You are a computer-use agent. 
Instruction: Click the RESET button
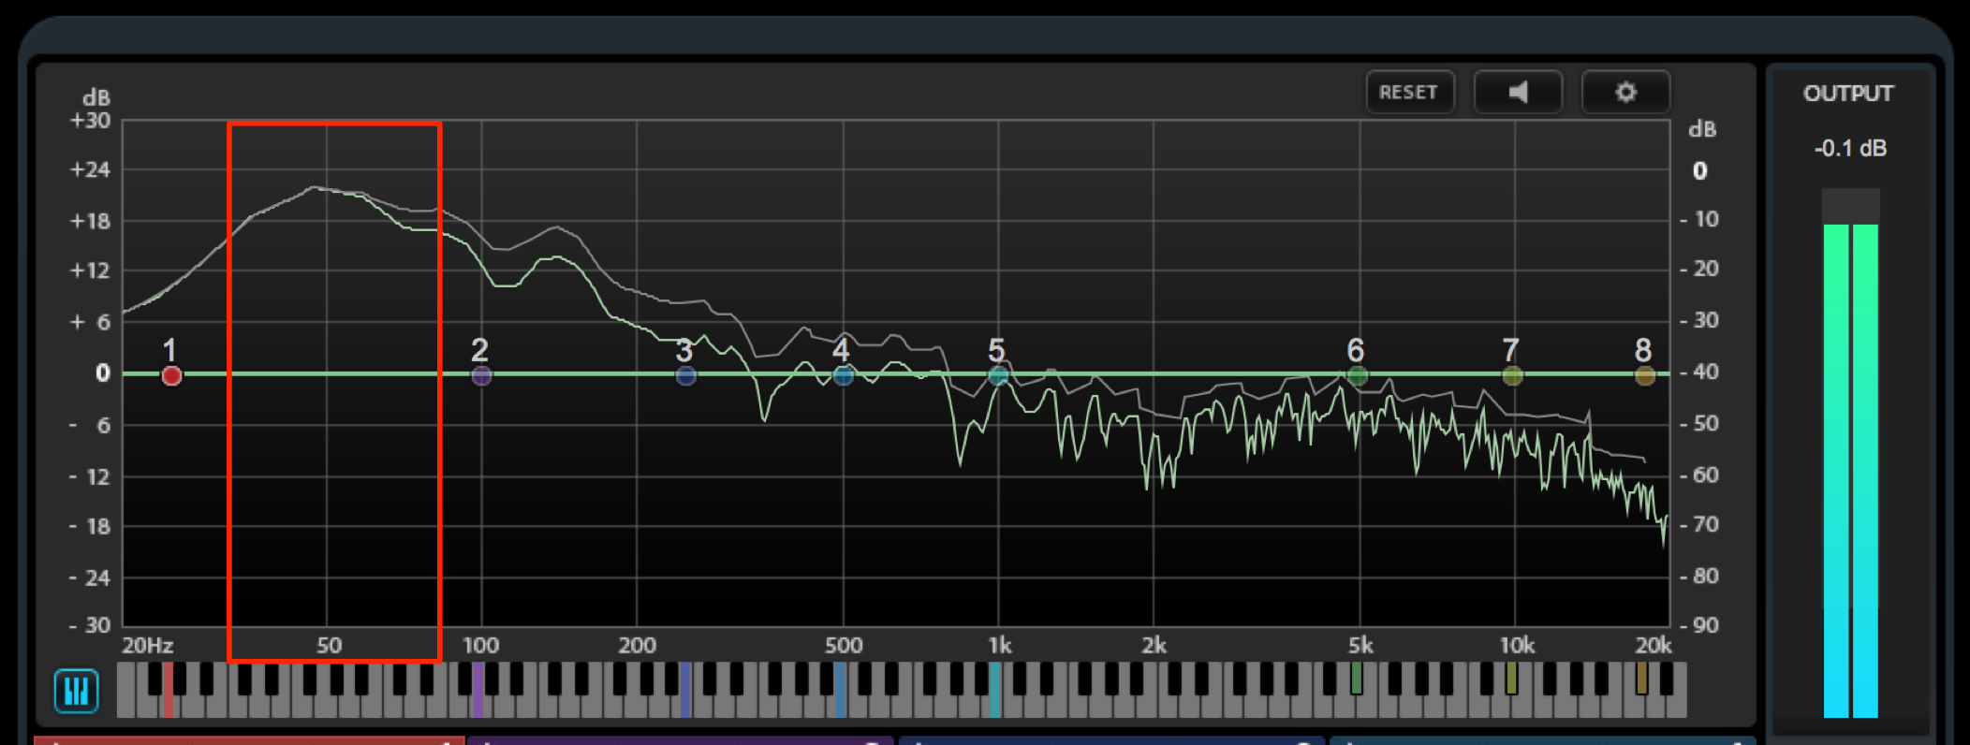tap(1409, 92)
